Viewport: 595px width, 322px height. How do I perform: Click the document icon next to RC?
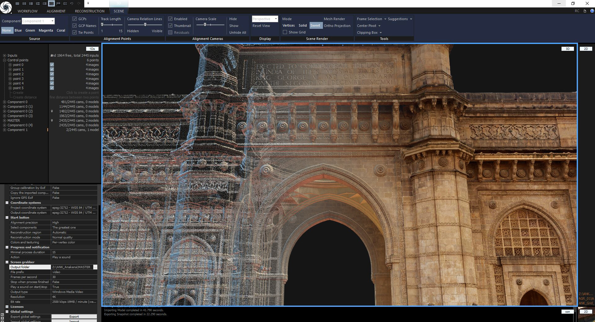[585, 11]
